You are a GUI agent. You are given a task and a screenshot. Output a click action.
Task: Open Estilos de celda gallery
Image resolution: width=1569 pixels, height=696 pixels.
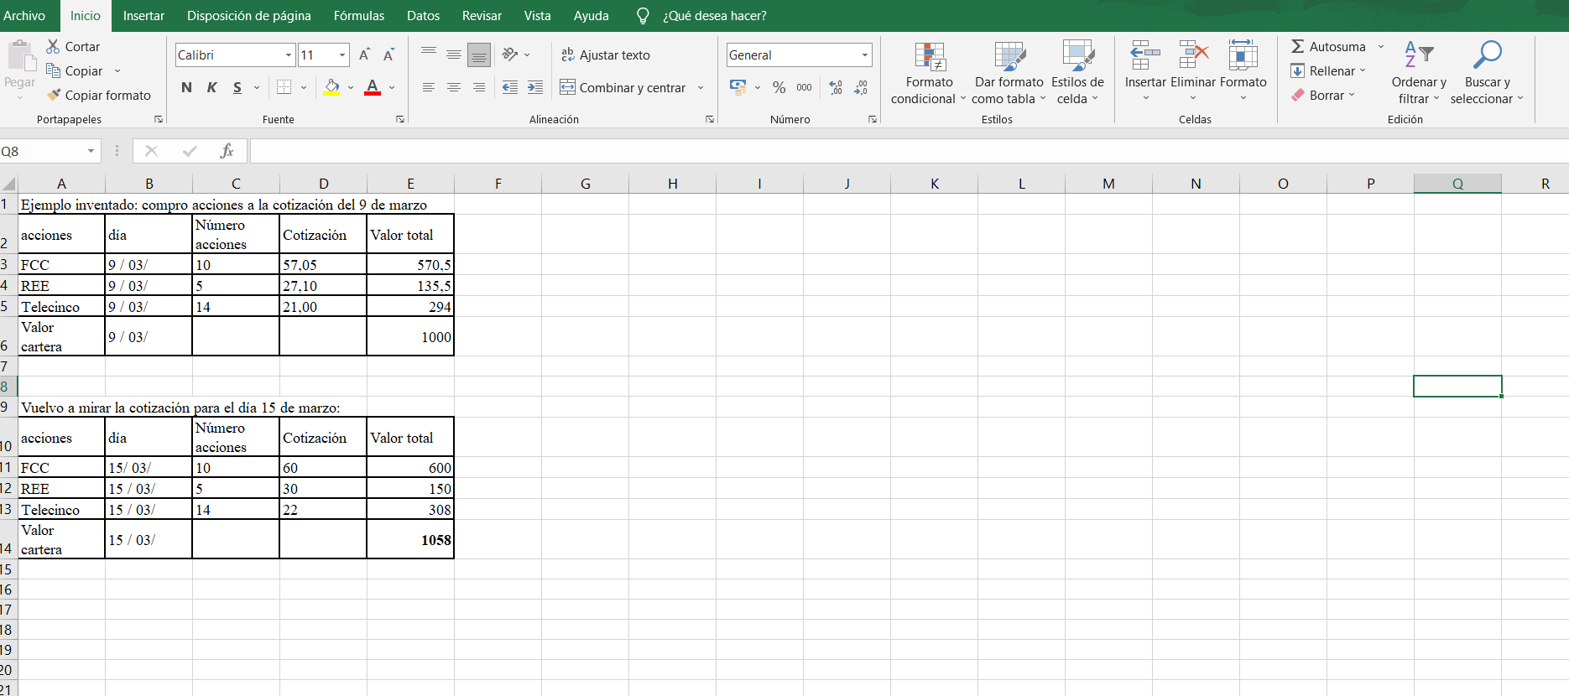[x=1077, y=74]
